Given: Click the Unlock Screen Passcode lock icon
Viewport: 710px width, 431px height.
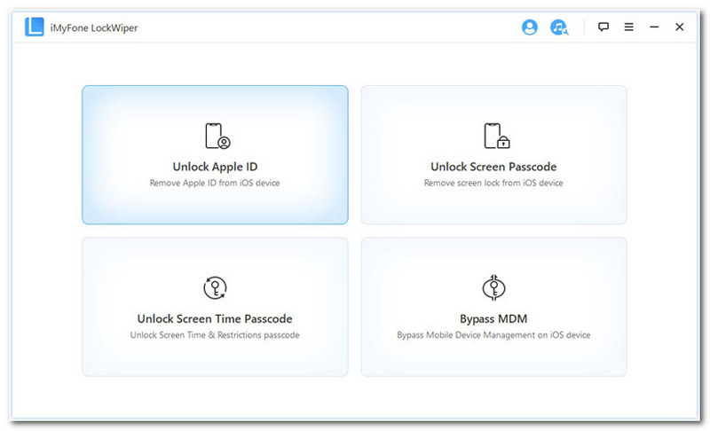Looking at the screenshot, I should [494, 136].
